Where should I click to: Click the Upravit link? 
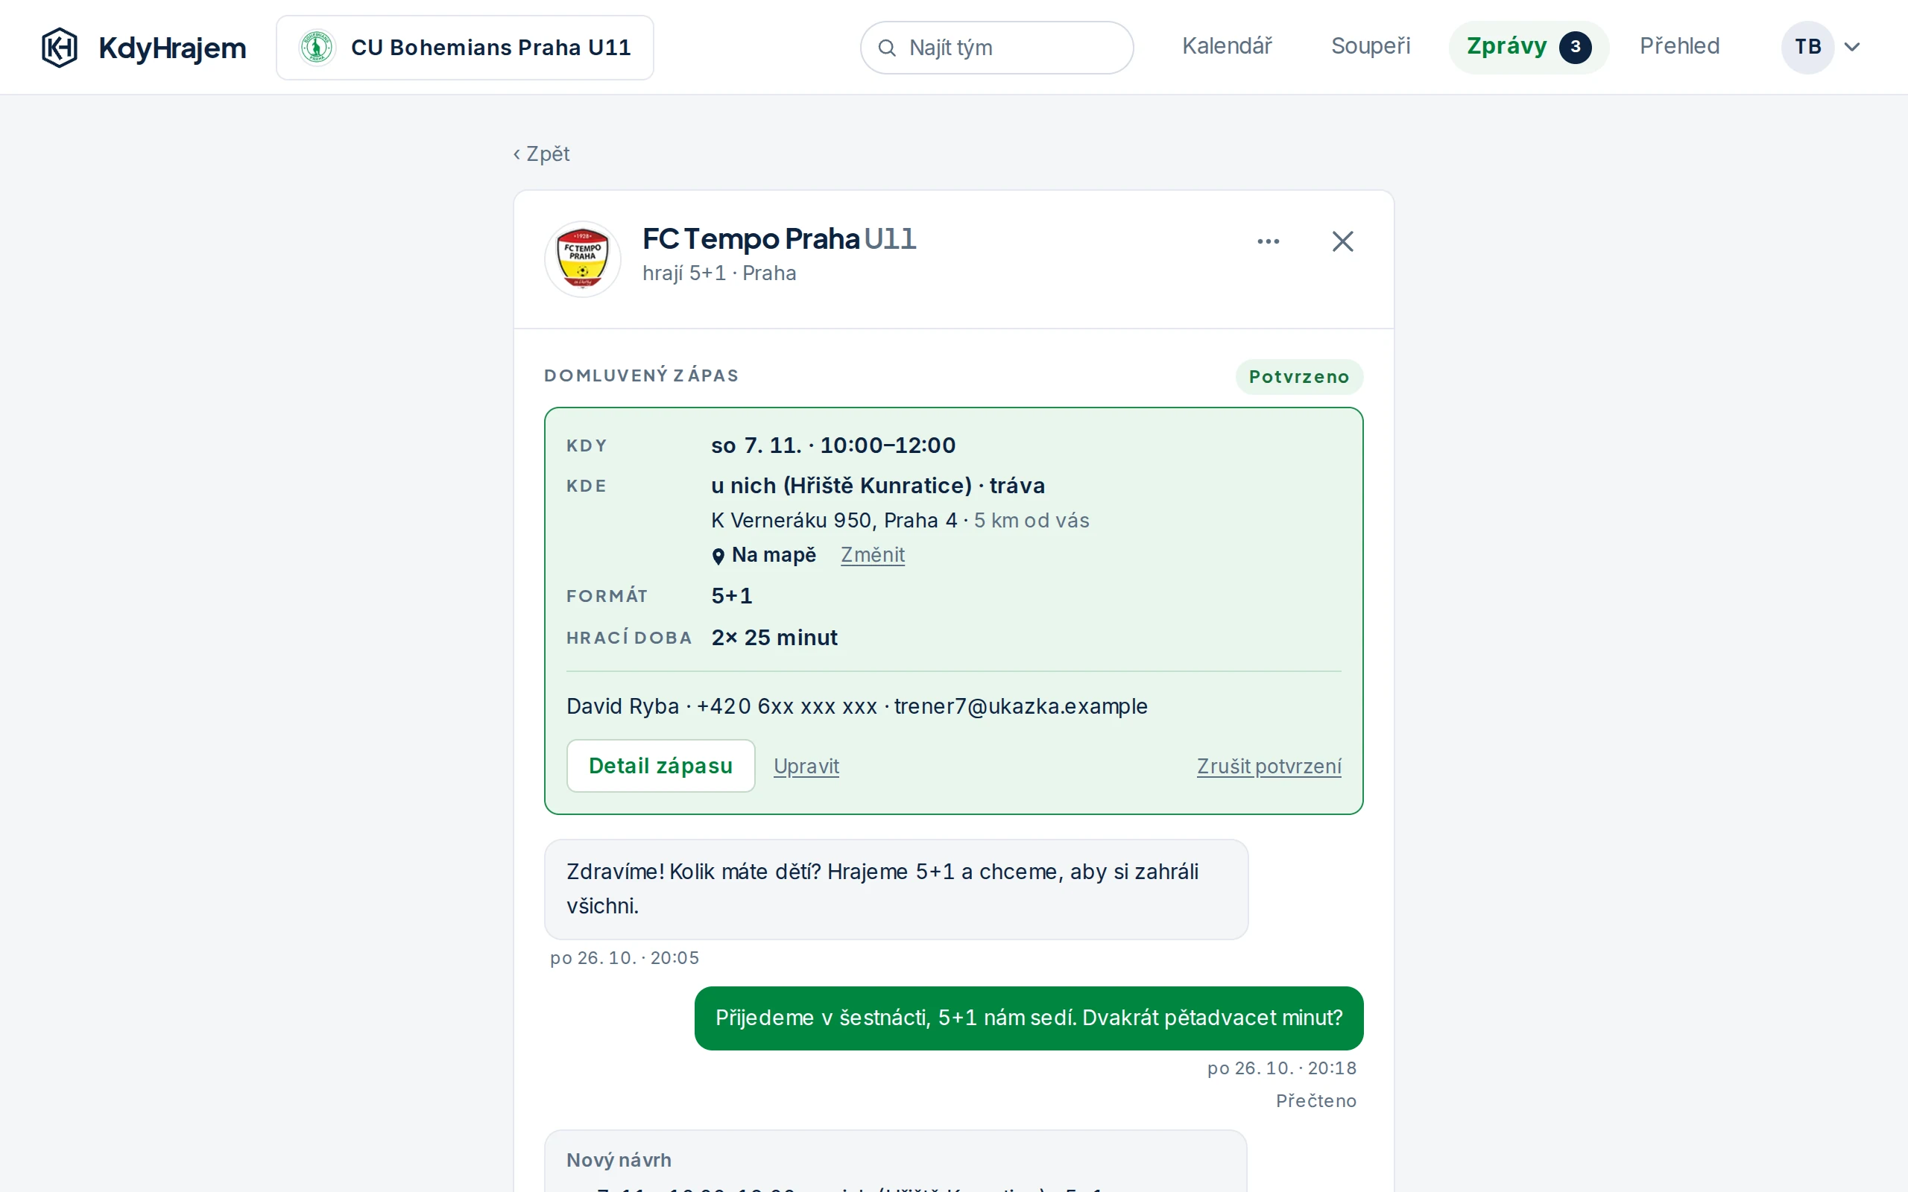tap(806, 767)
